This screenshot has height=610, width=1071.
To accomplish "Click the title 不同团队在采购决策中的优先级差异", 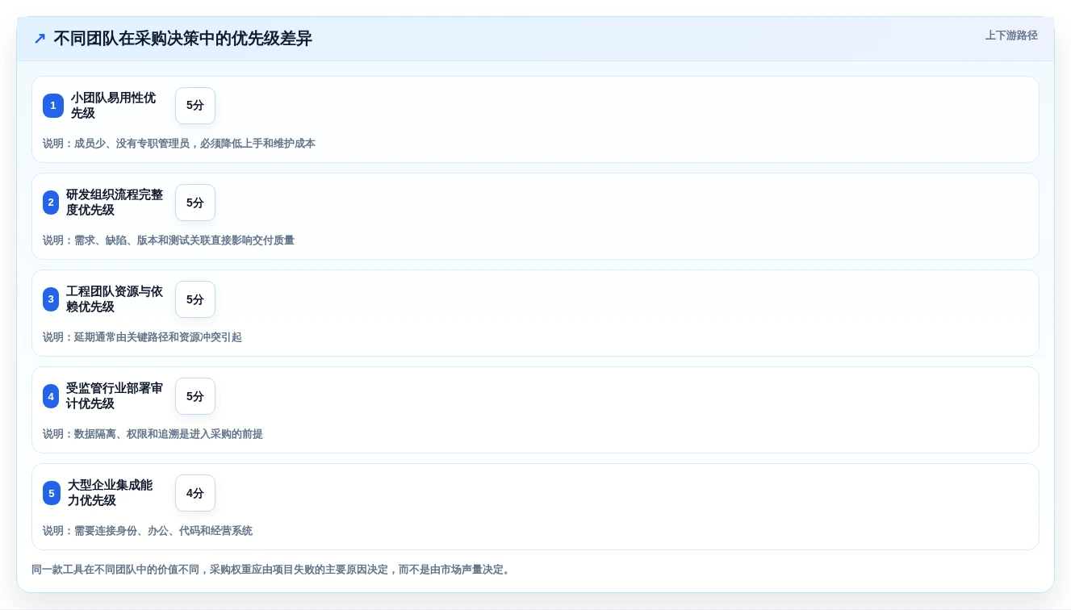I will [182, 39].
